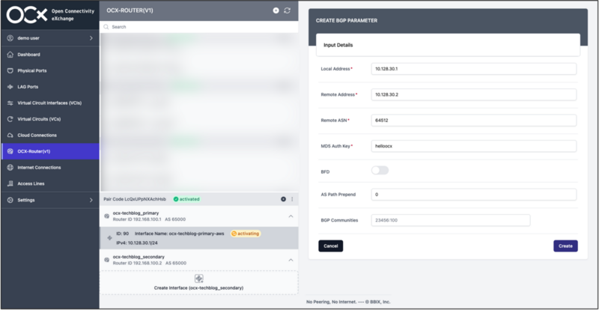Open the Internet Connections menu item

tap(50, 168)
